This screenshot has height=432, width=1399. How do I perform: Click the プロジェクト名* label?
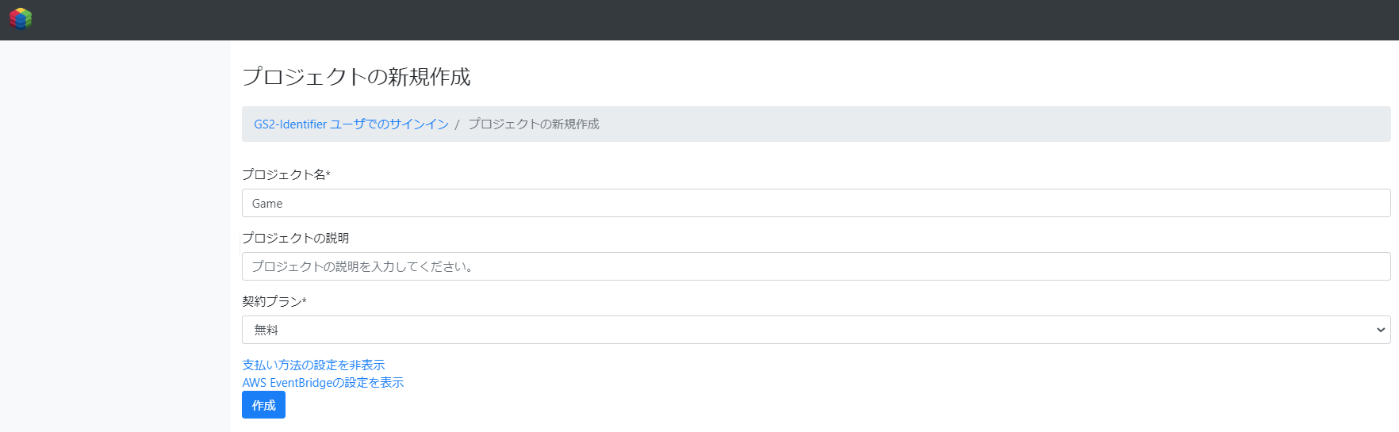286,174
